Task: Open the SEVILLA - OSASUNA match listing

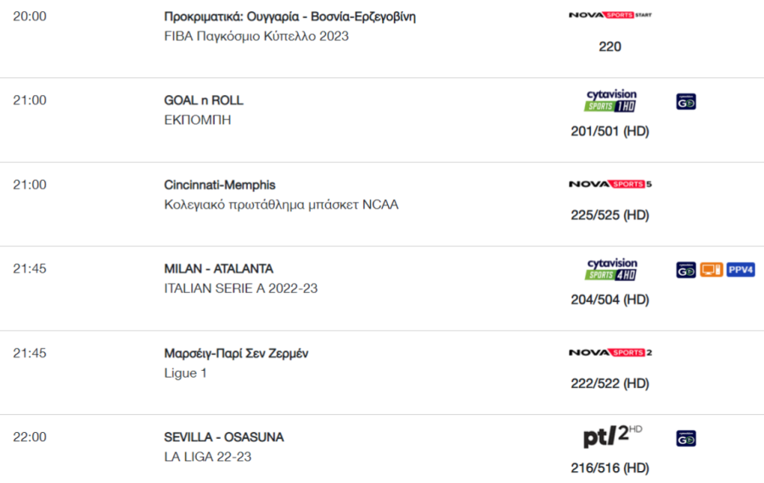Action: (223, 437)
